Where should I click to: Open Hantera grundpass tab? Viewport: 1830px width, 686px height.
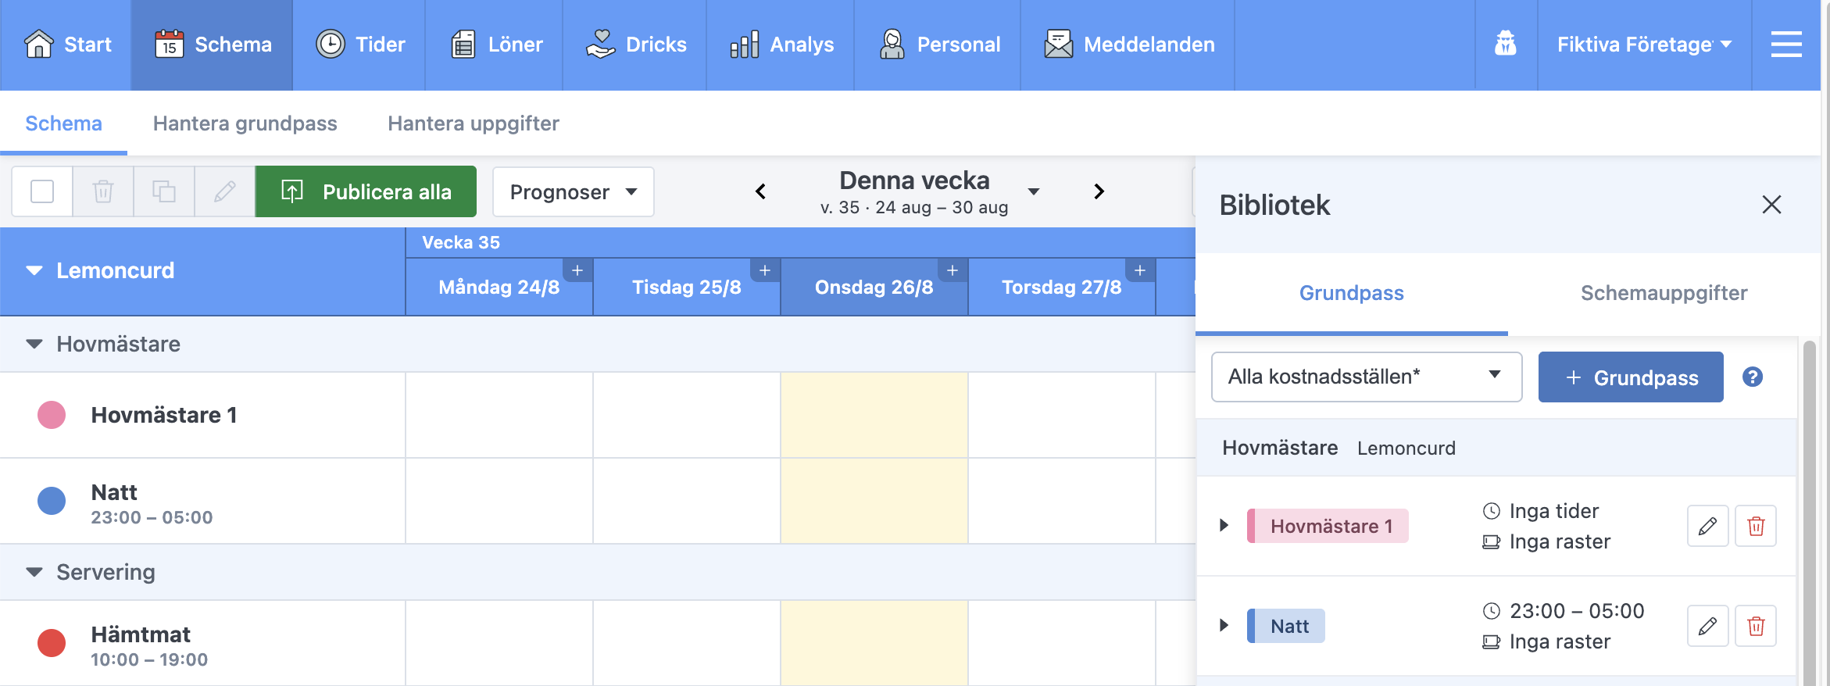245,123
